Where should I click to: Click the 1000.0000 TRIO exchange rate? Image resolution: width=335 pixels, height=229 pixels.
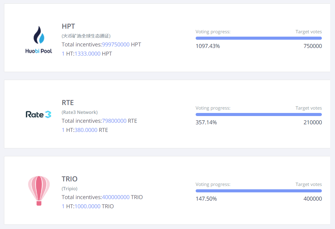88,206
